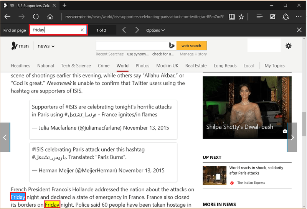This screenshot has height=209, width=307.
Task: Open a new browser tab
Action: 64,5
